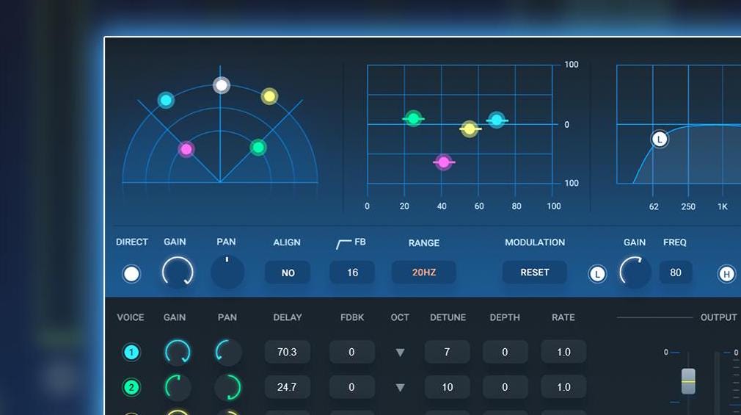Select the white direct node in the pan semicircle
Viewport: 741px width, 415px height.
click(221, 86)
